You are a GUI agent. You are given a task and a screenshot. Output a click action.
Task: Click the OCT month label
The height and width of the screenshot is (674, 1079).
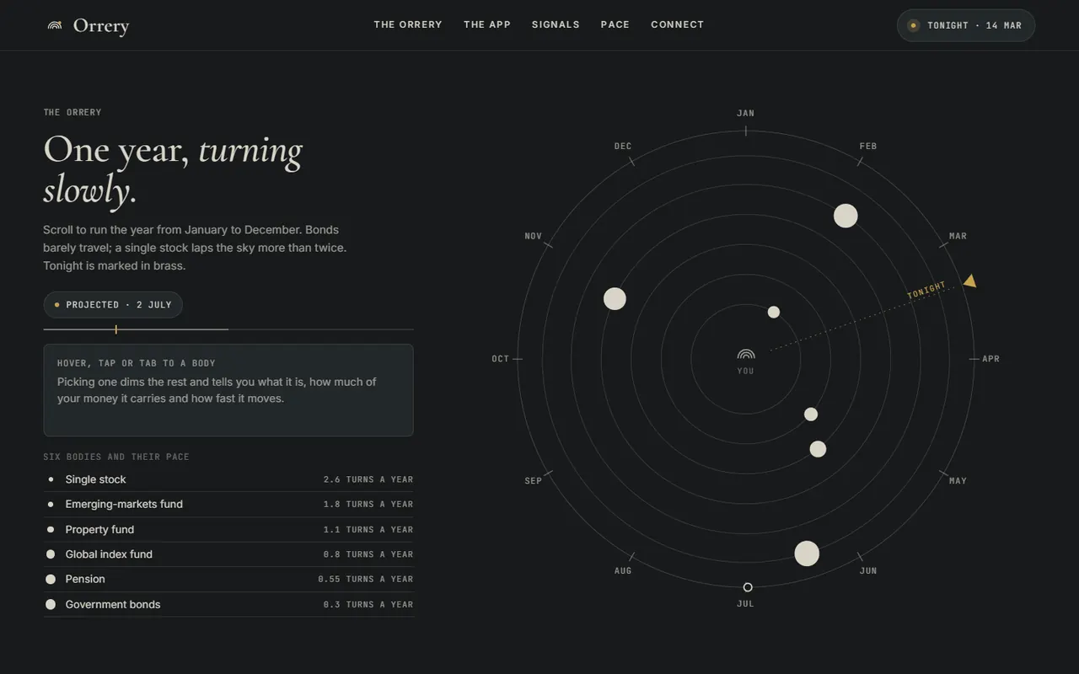[x=501, y=359]
